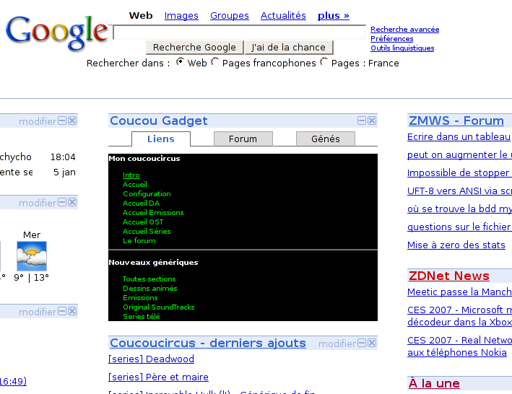The height and width of the screenshot is (394, 512).
Task: Minimize the Coucou Gadget panel
Action: pos(362,121)
